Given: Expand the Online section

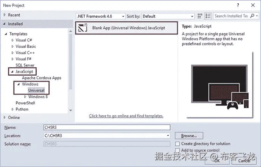Looking at the screenshot, I should [5, 117].
